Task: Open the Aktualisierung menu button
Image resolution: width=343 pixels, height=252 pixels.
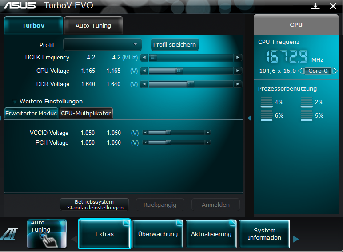Action: pos(211,234)
